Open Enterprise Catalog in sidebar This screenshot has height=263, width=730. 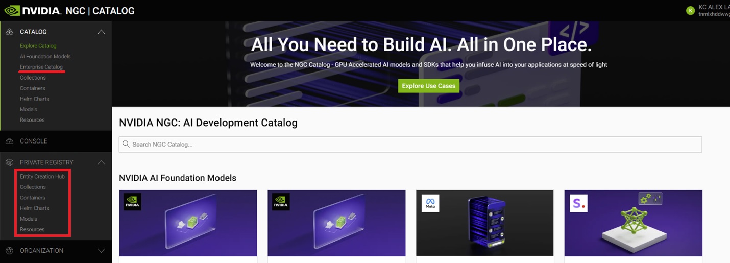(x=41, y=67)
